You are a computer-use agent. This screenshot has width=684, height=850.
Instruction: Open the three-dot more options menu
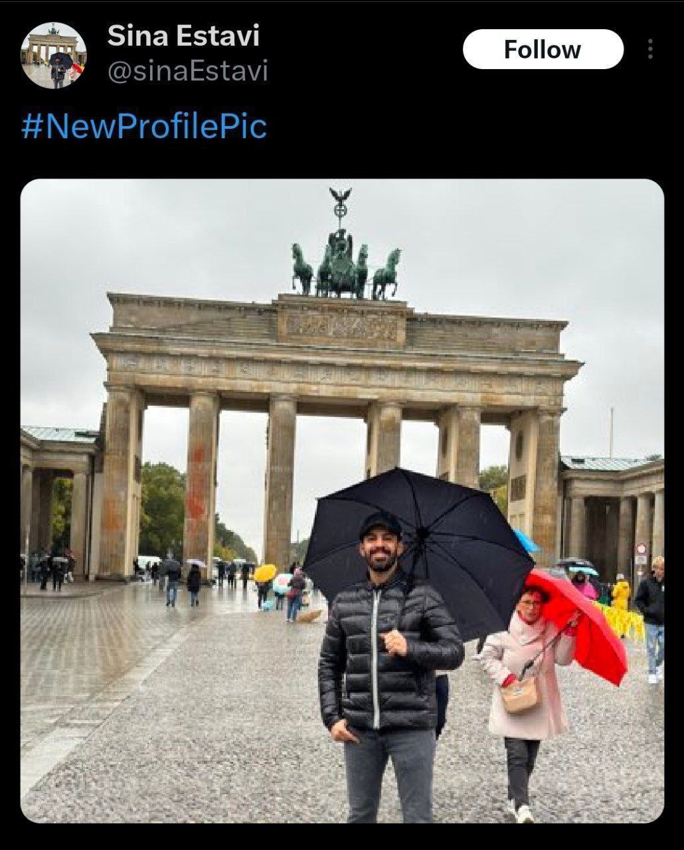[650, 49]
